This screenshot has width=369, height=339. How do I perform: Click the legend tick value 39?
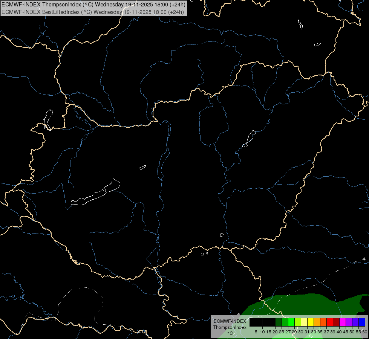tap(333, 332)
